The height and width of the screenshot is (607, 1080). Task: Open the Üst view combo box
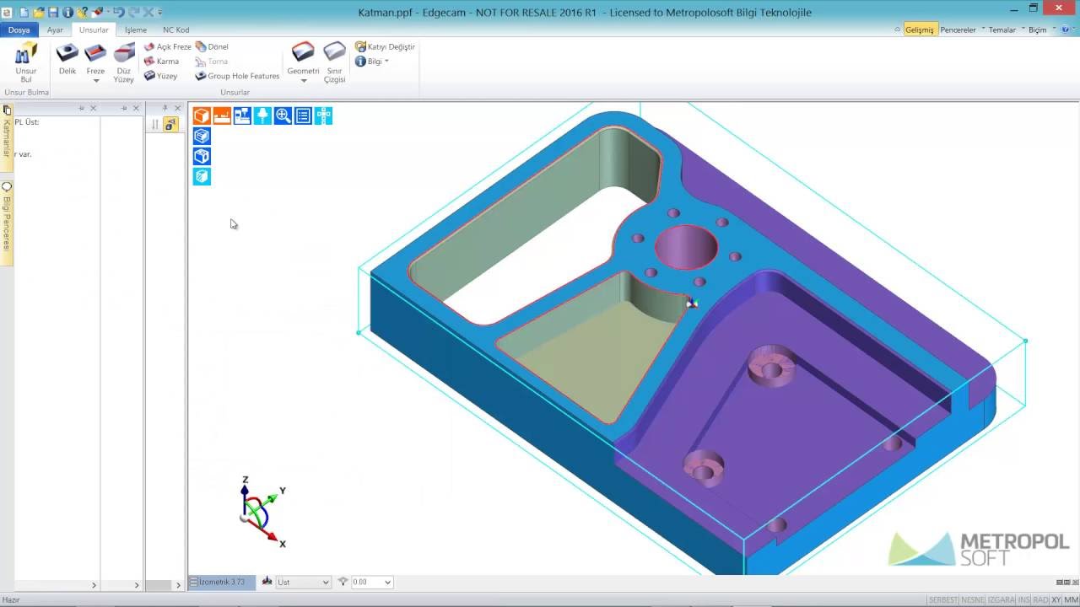click(303, 582)
